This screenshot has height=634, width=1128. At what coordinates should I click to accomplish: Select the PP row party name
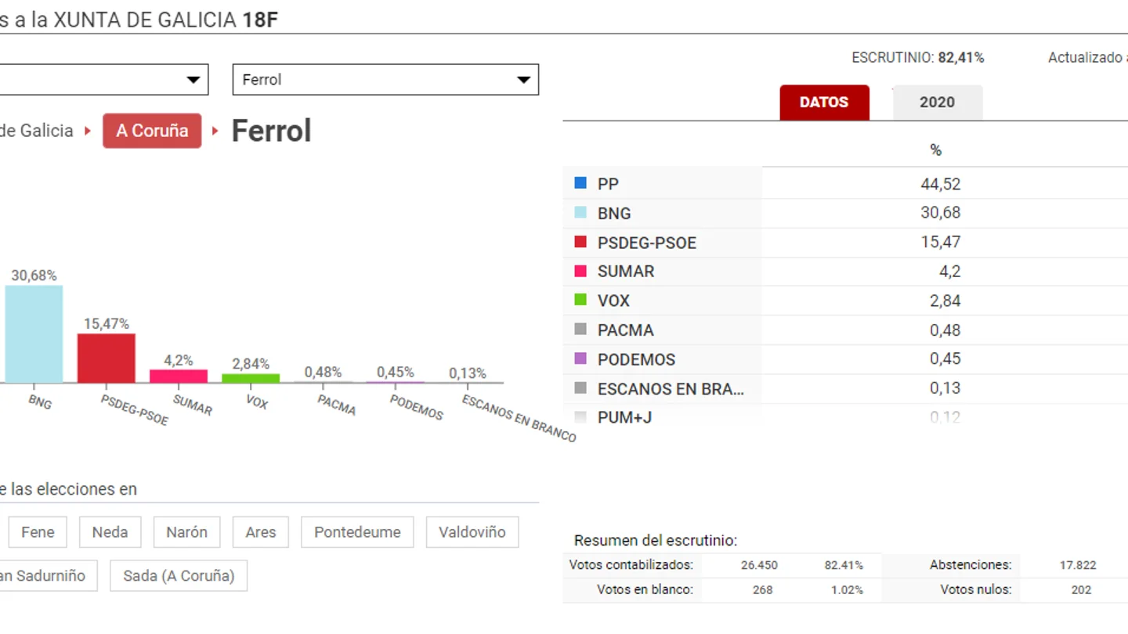coord(608,184)
